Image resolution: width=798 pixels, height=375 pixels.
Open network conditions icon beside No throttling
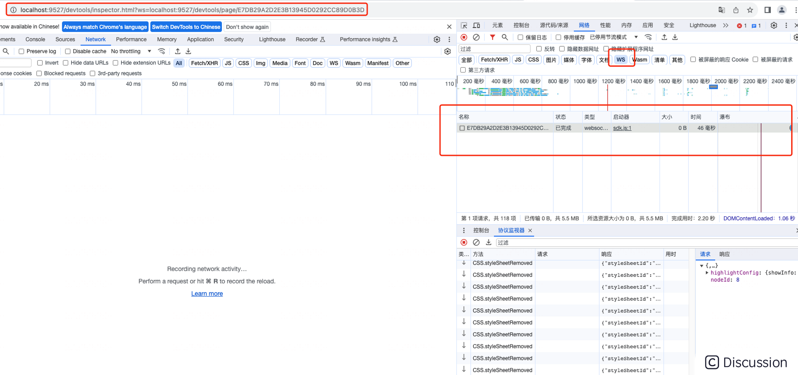pos(162,51)
